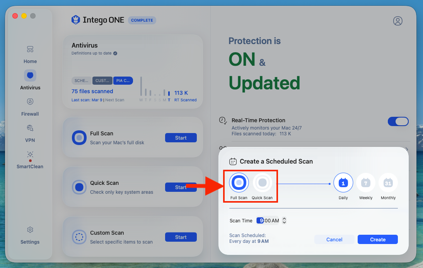The image size is (423, 268).
Task: Cancel the scheduled scan dialog
Action: point(334,239)
